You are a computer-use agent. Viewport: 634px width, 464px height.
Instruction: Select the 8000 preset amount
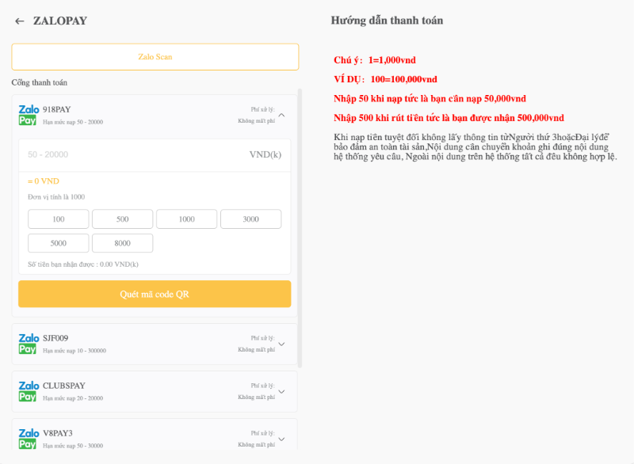tap(122, 243)
